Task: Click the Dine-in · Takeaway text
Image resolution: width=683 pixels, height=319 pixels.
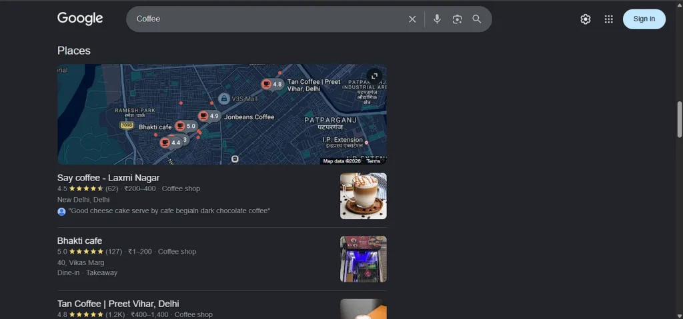Action: 87,273
